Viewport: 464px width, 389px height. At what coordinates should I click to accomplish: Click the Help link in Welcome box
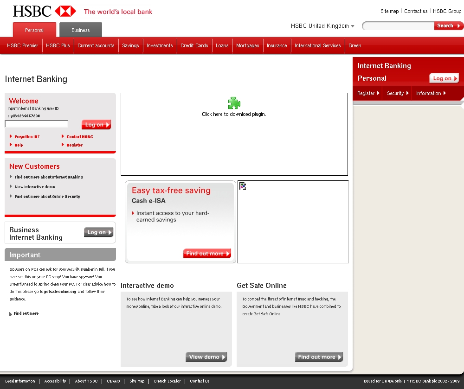[x=19, y=145]
